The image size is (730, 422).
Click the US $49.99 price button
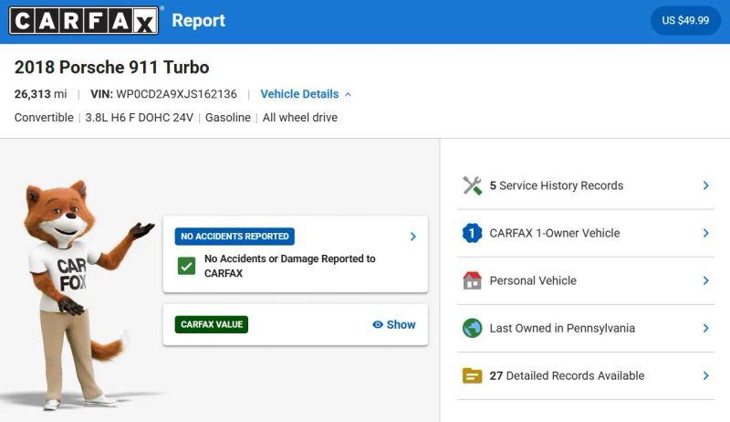(x=685, y=20)
